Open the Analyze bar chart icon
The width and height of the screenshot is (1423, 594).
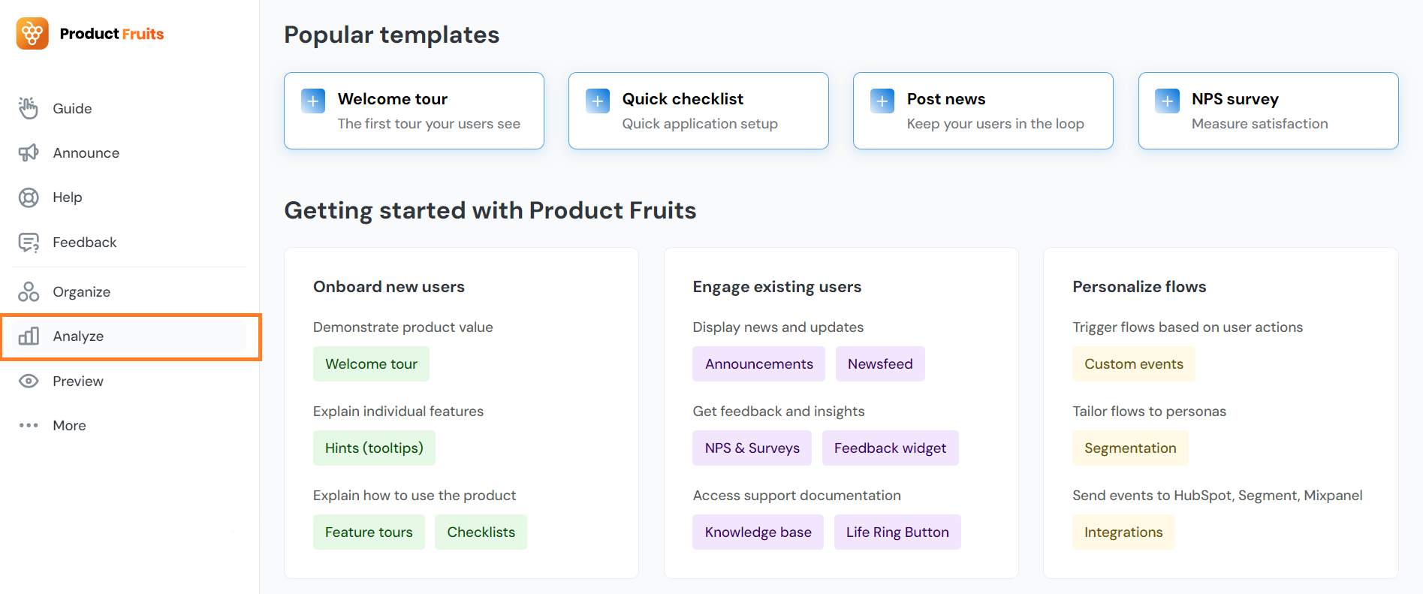[29, 336]
